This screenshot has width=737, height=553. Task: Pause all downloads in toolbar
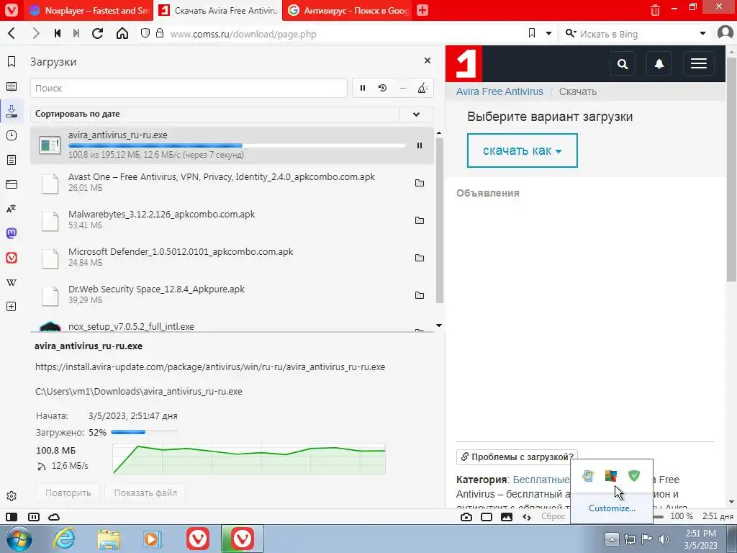[363, 88]
